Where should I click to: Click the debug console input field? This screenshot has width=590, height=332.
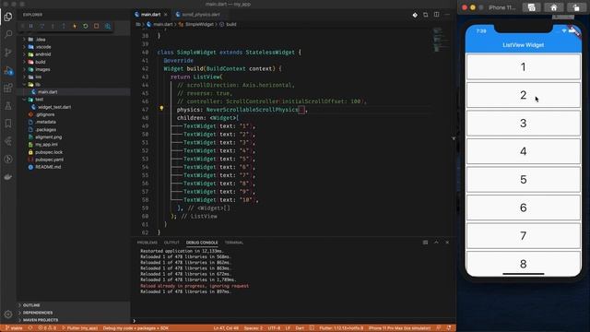tap(293, 321)
